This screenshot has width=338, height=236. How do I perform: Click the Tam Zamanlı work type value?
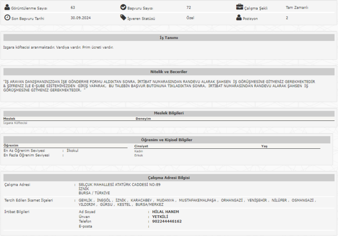click(297, 8)
